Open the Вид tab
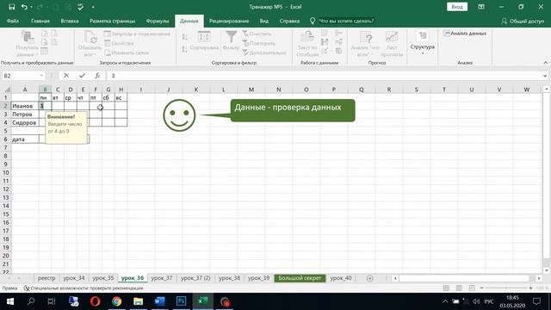Screen dimensions: 551x310 (x=264, y=21)
